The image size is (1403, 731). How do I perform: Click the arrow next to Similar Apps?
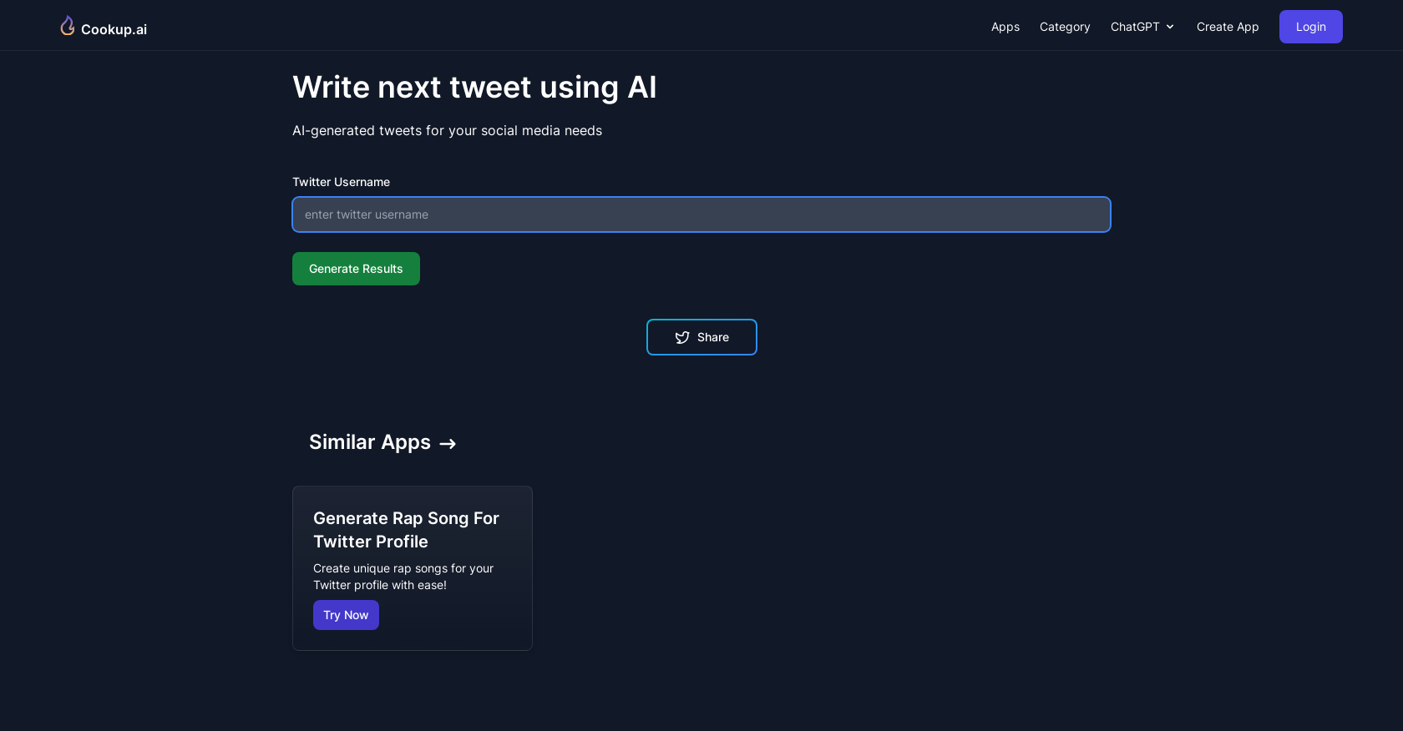point(448,444)
